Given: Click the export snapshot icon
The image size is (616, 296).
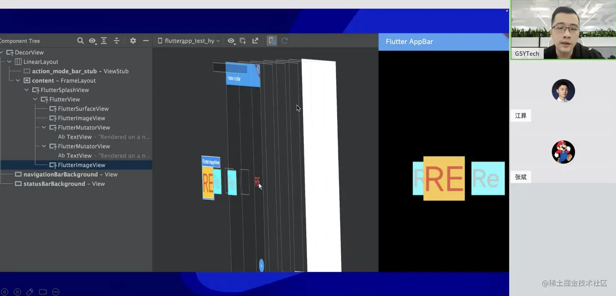Looking at the screenshot, I should tap(255, 41).
